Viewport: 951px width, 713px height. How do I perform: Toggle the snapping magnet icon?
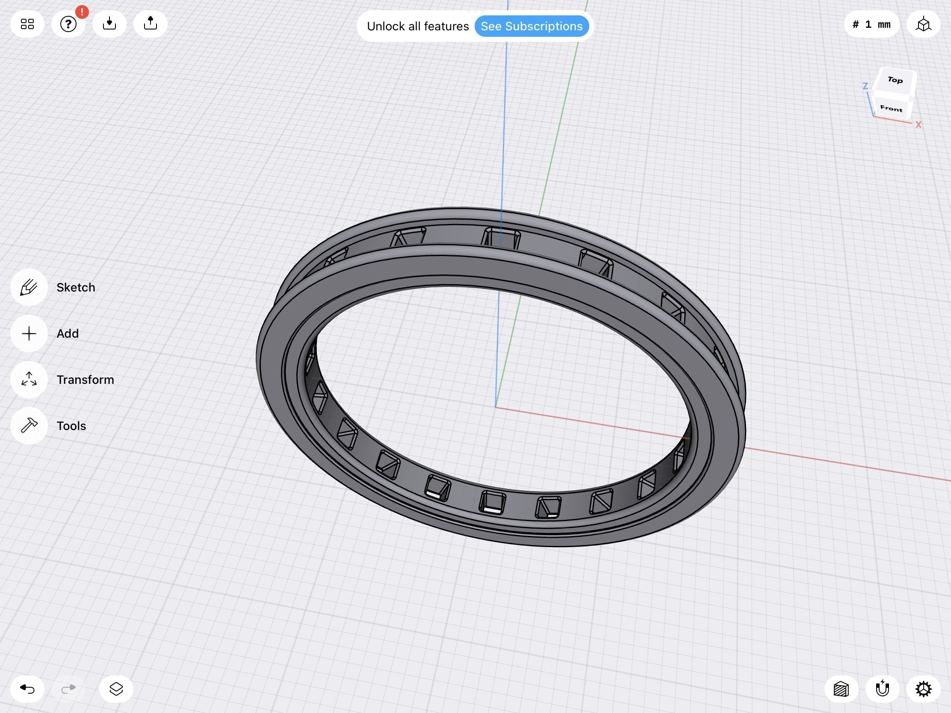[882, 689]
